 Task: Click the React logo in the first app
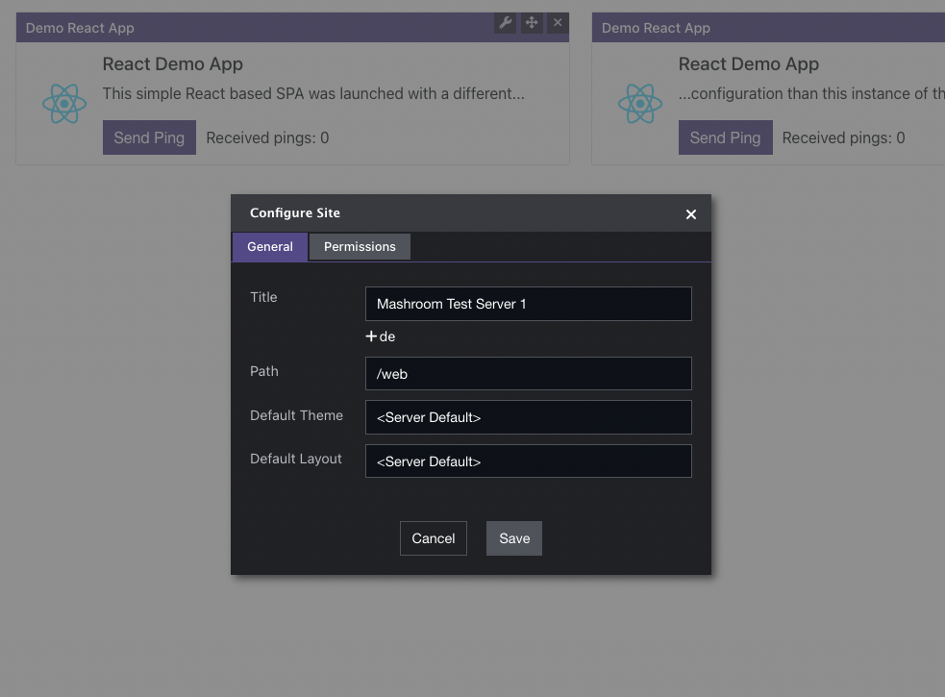pos(64,104)
